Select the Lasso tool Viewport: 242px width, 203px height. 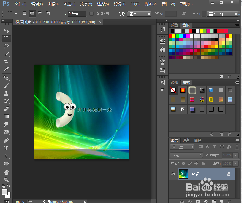point(6,46)
